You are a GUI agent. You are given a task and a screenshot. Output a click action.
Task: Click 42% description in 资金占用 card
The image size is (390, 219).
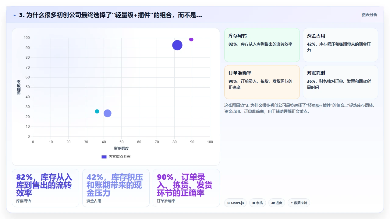339,47
